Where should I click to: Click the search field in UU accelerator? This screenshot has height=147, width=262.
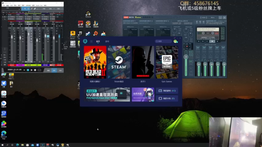pyautogui.click(x=163, y=41)
